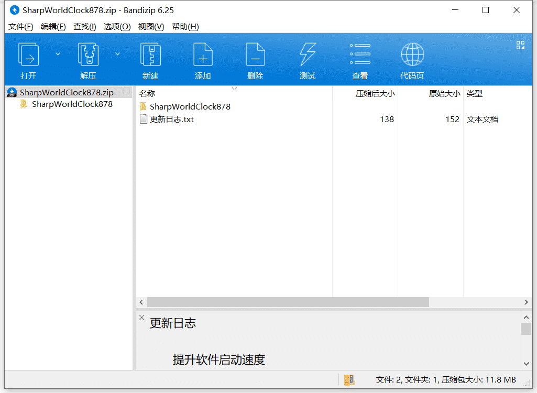Click the Codepage (代码页) globe icon
537x393 pixels.
coord(412,54)
